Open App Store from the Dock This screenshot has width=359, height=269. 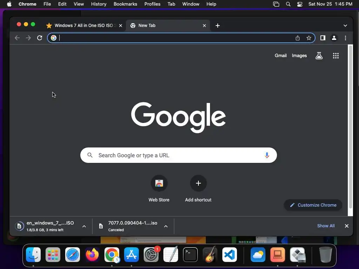click(131, 255)
